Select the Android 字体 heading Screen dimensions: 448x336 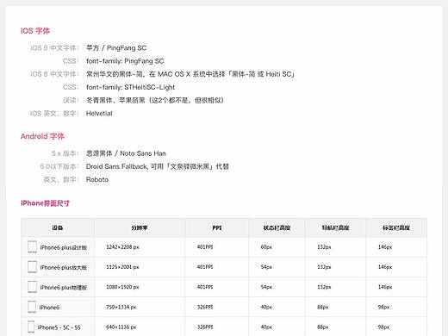click(x=42, y=136)
